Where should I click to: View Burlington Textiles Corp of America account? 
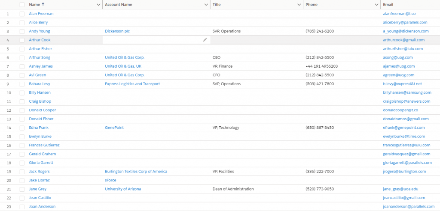tap(136, 172)
